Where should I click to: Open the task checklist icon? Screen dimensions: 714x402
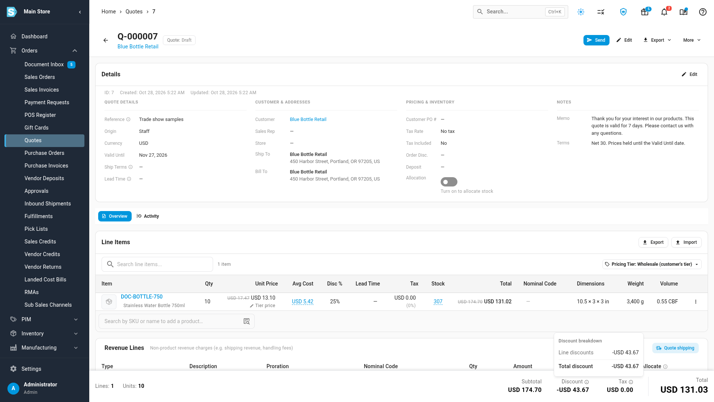(601, 12)
